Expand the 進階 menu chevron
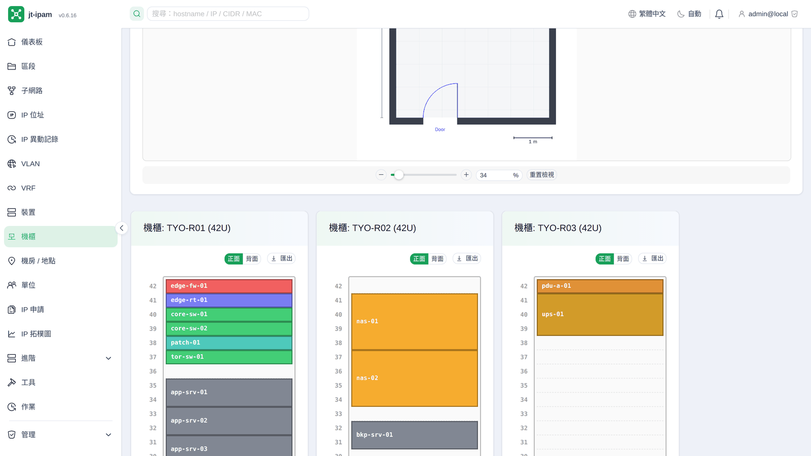The width and height of the screenshot is (811, 456). click(x=108, y=358)
